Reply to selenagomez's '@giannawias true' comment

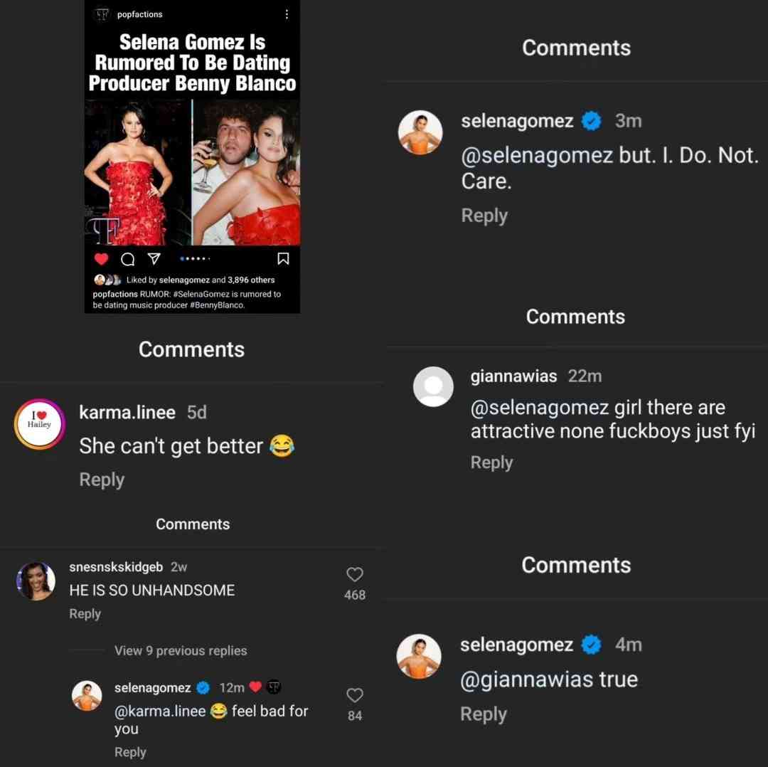pos(484,714)
